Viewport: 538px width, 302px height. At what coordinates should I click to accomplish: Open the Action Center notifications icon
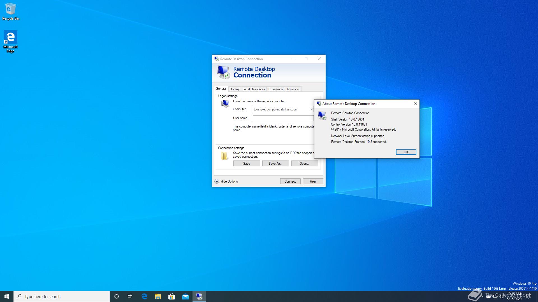pyautogui.click(x=529, y=297)
